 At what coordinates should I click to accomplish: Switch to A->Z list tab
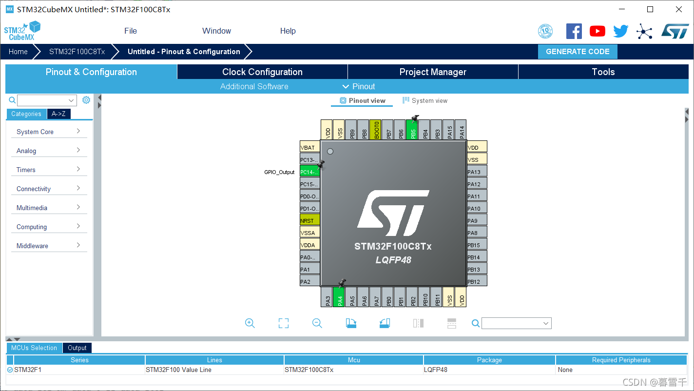[x=58, y=114]
